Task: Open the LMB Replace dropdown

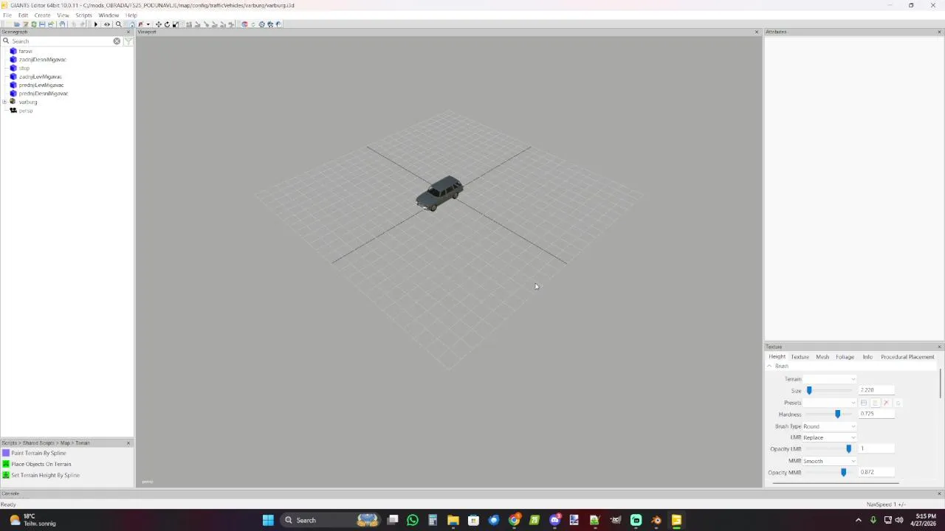Action: pyautogui.click(x=830, y=437)
